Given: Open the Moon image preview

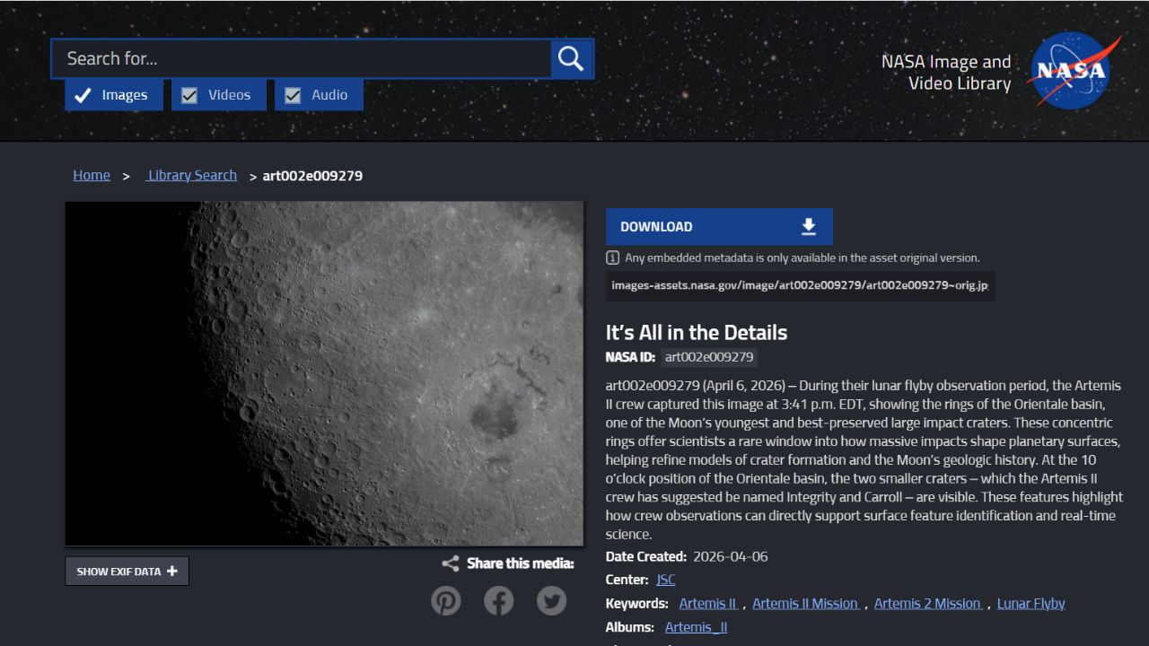Looking at the screenshot, I should tap(324, 373).
